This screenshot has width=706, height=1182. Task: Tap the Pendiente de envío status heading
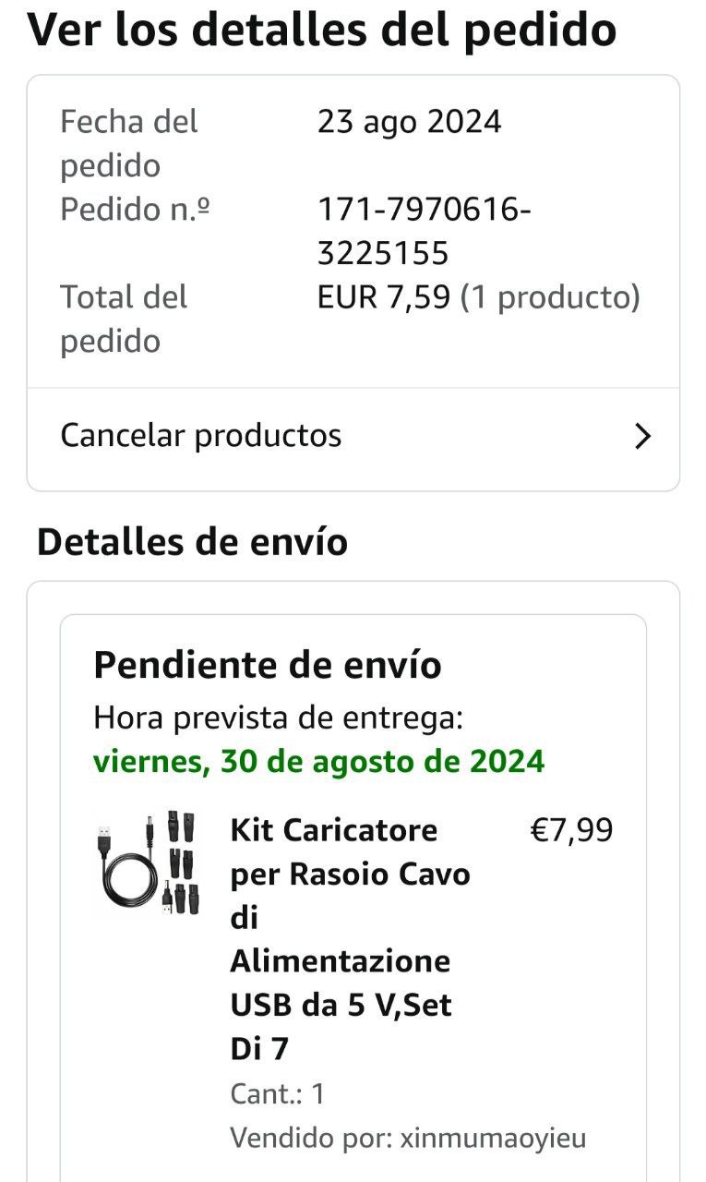click(268, 665)
